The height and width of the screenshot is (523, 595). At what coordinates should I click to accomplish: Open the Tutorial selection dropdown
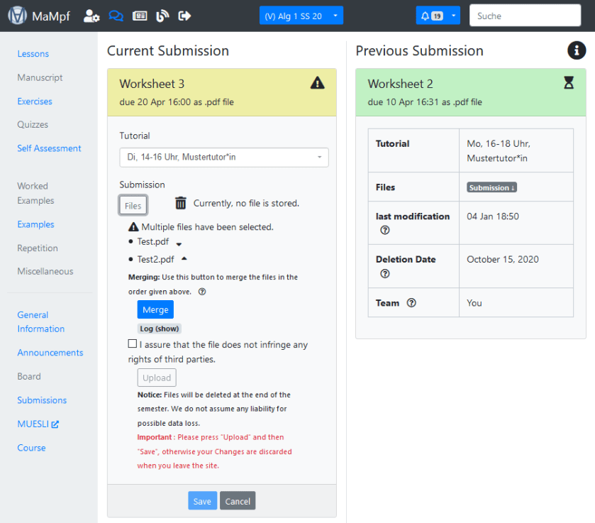pos(223,158)
